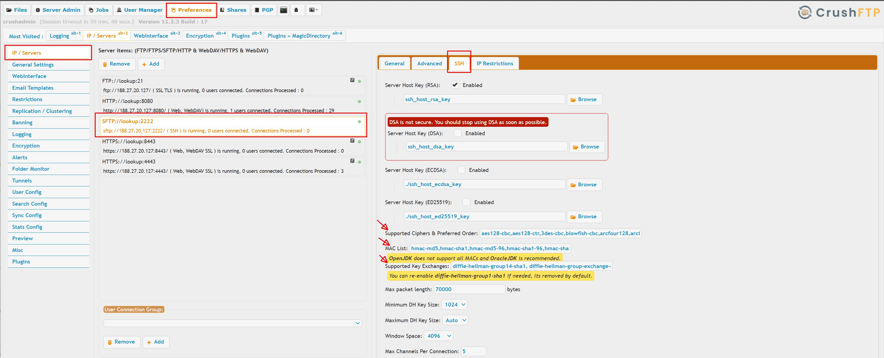Open Server Admin

point(58,10)
